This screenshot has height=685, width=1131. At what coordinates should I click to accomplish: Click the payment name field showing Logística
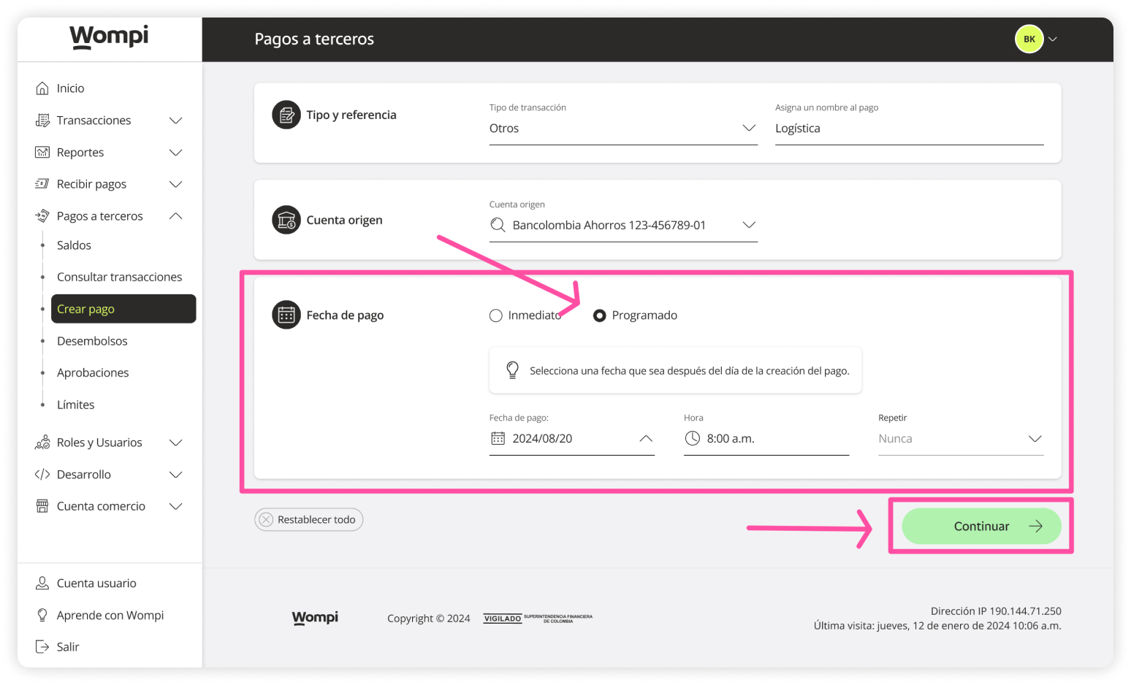[909, 128]
